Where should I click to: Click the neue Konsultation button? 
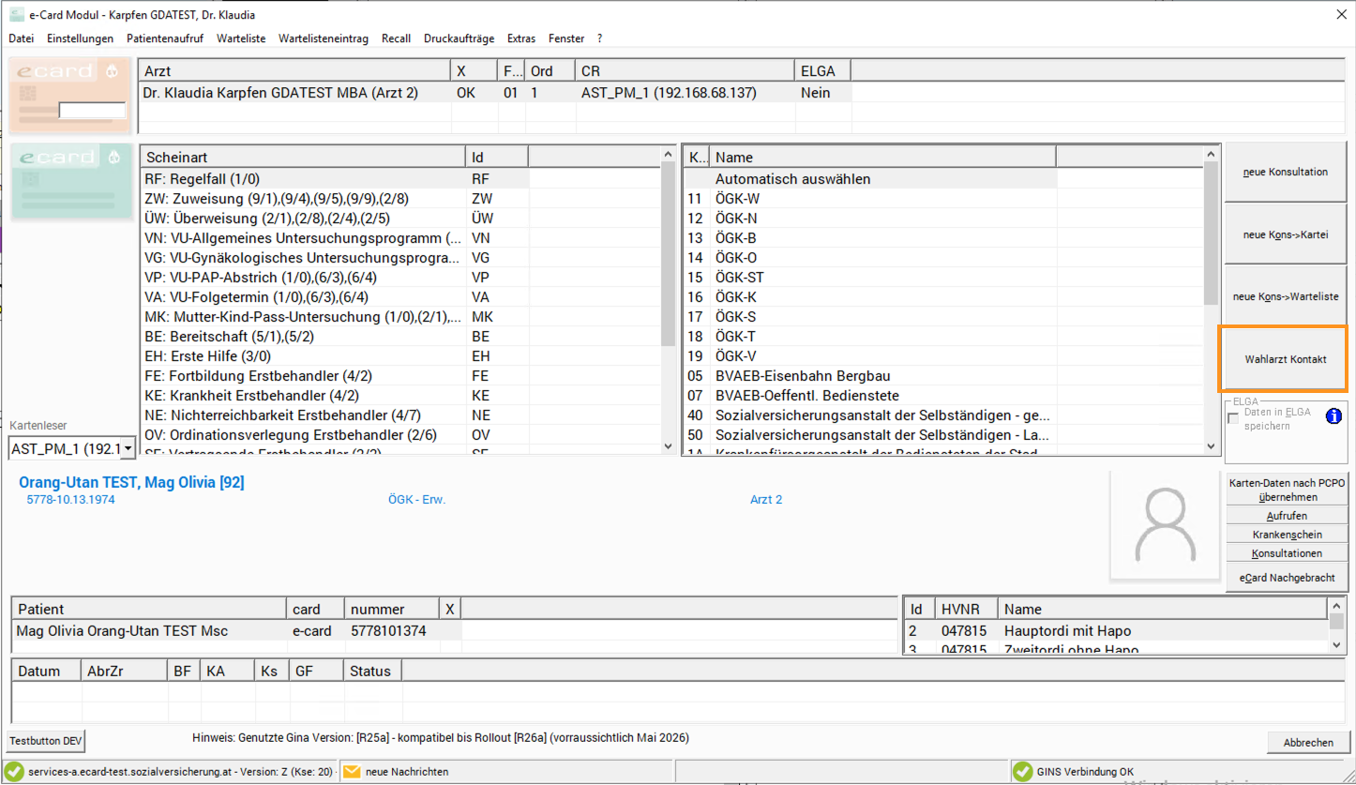coord(1285,173)
